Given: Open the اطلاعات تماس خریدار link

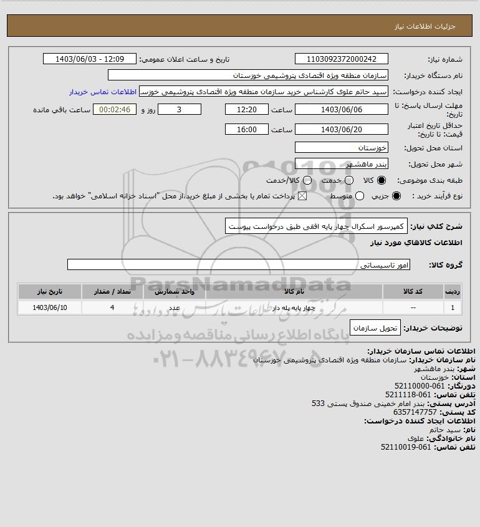Looking at the screenshot, I should tap(103, 92).
